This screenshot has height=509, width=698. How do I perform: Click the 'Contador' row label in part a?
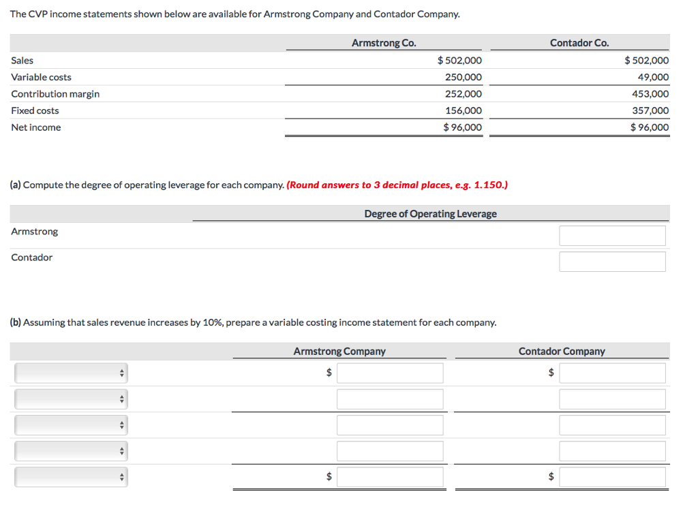coord(31,258)
